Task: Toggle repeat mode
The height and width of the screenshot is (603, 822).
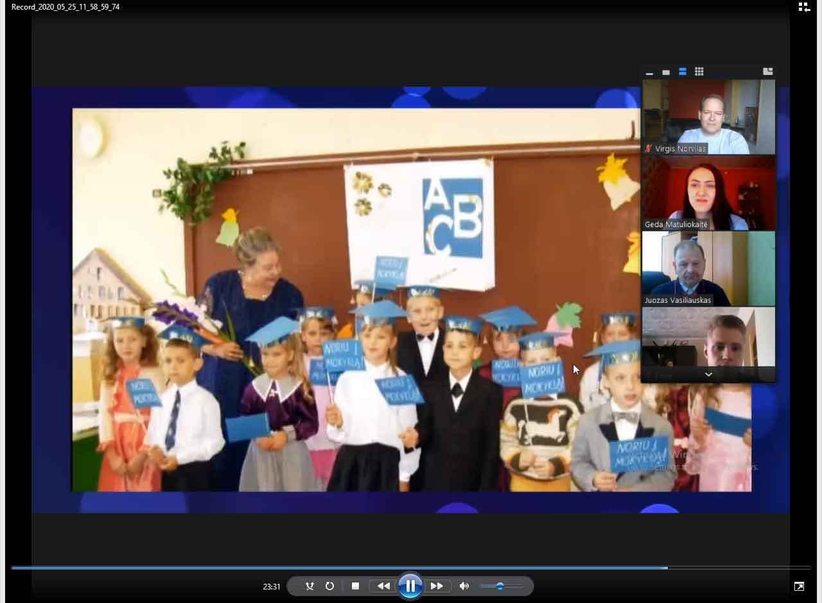Action: (x=329, y=586)
